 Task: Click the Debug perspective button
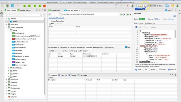point(160,6)
